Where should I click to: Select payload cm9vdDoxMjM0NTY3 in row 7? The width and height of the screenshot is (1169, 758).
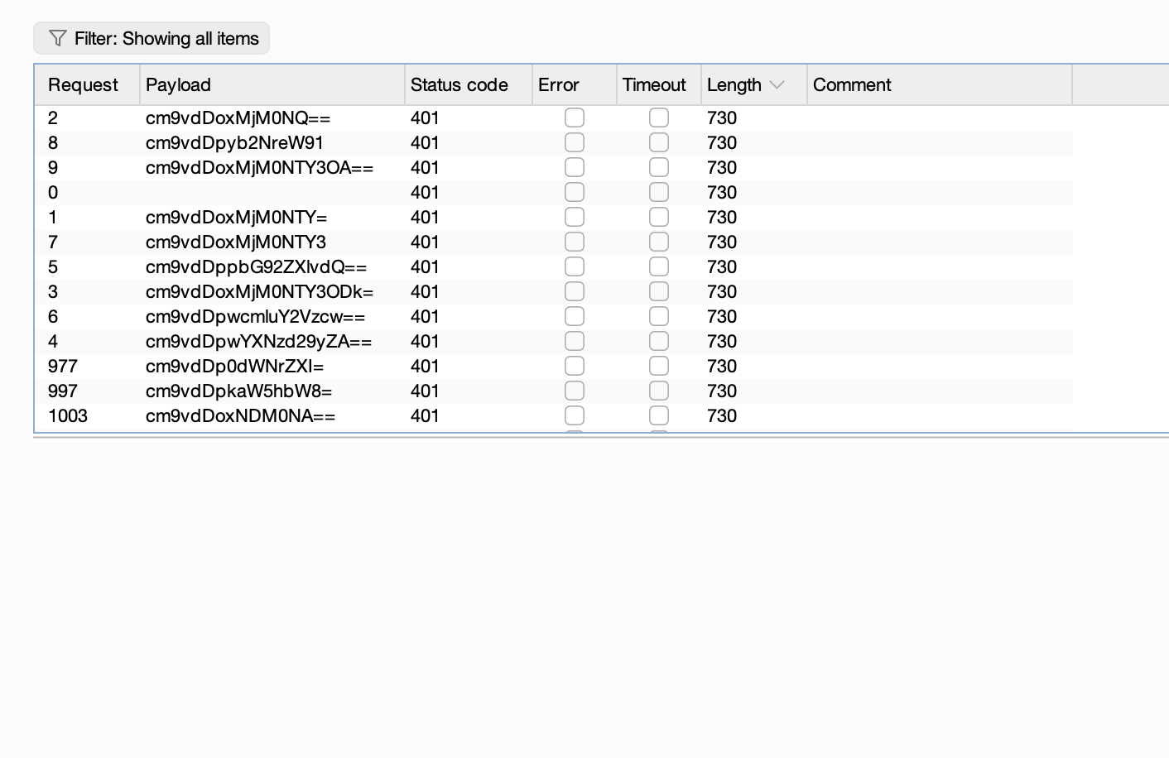(x=236, y=242)
